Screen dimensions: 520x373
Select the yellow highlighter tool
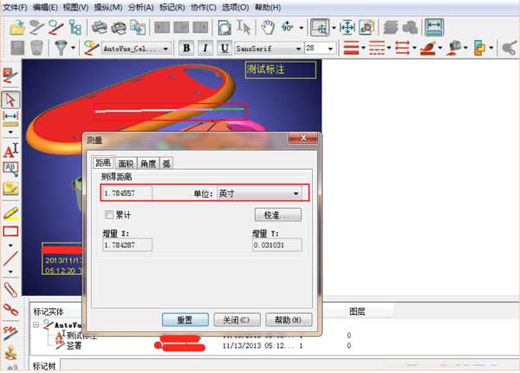(x=10, y=213)
